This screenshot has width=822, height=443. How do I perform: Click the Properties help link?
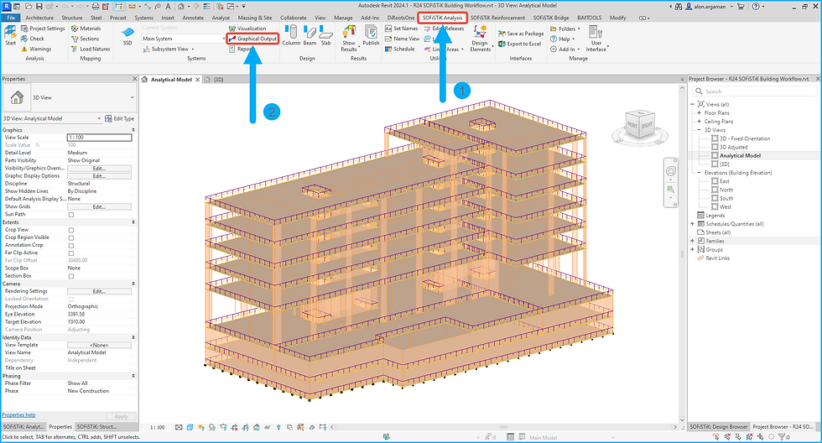[18, 414]
